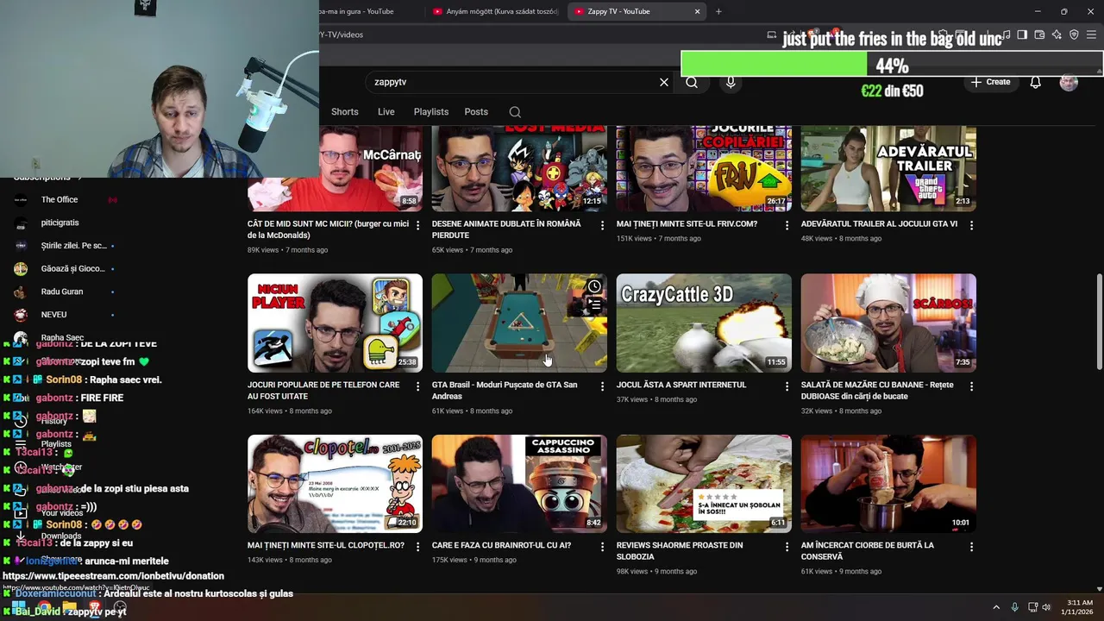The image size is (1104, 621).
Task: Search within channel using the magnifier after Posts
Action: (515, 112)
